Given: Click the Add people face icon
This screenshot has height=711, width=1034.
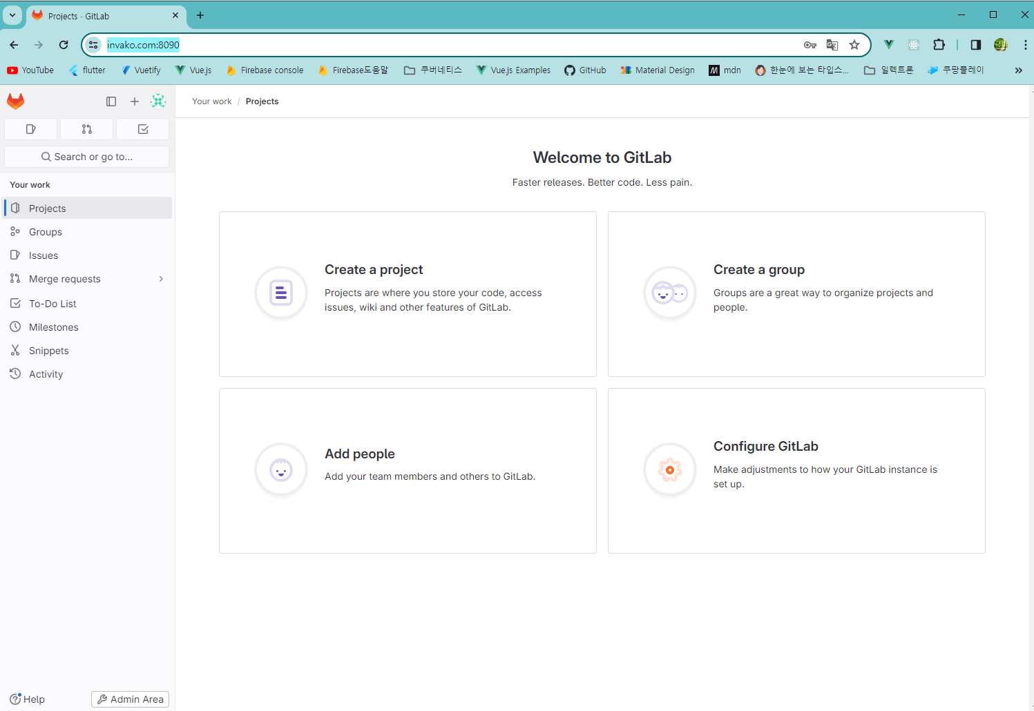Looking at the screenshot, I should [x=281, y=470].
